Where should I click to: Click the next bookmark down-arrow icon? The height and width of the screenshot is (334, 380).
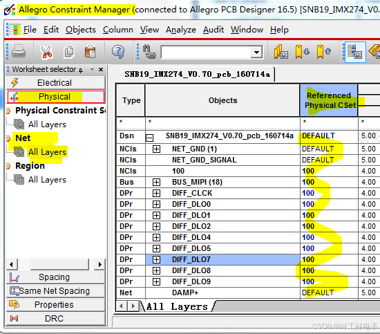pyautogui.click(x=302, y=52)
